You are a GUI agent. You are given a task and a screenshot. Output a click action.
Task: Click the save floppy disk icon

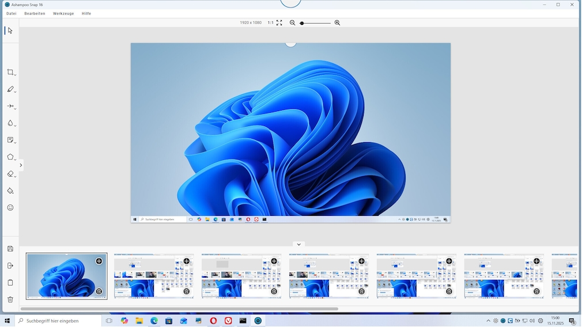click(x=10, y=249)
